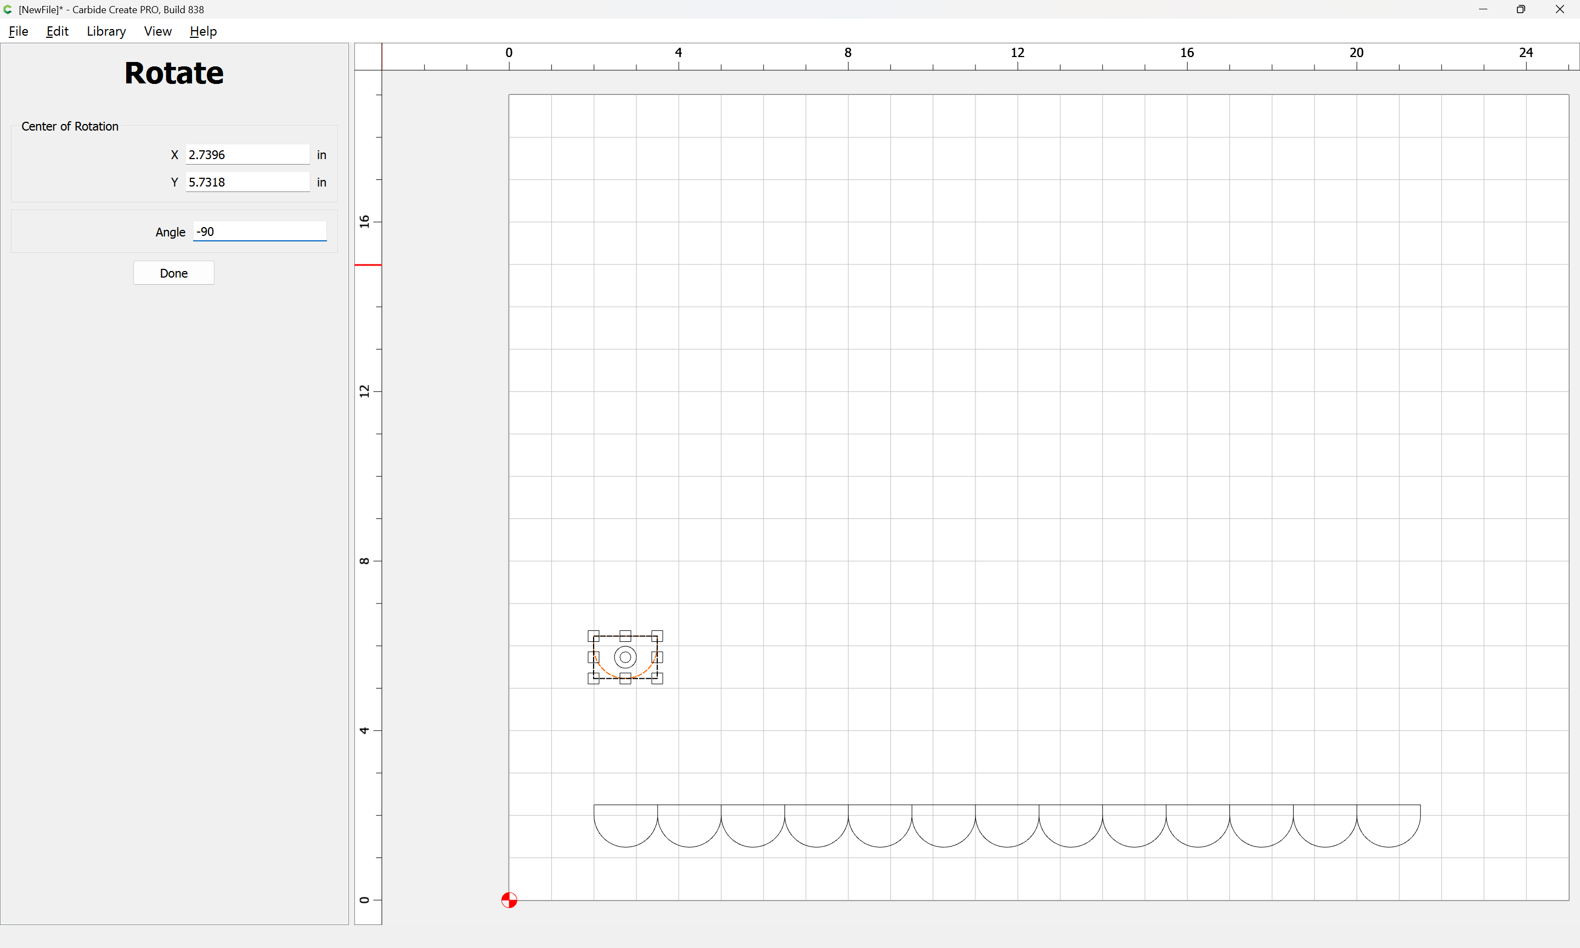Click the bottom-middle selection handle

click(625, 679)
